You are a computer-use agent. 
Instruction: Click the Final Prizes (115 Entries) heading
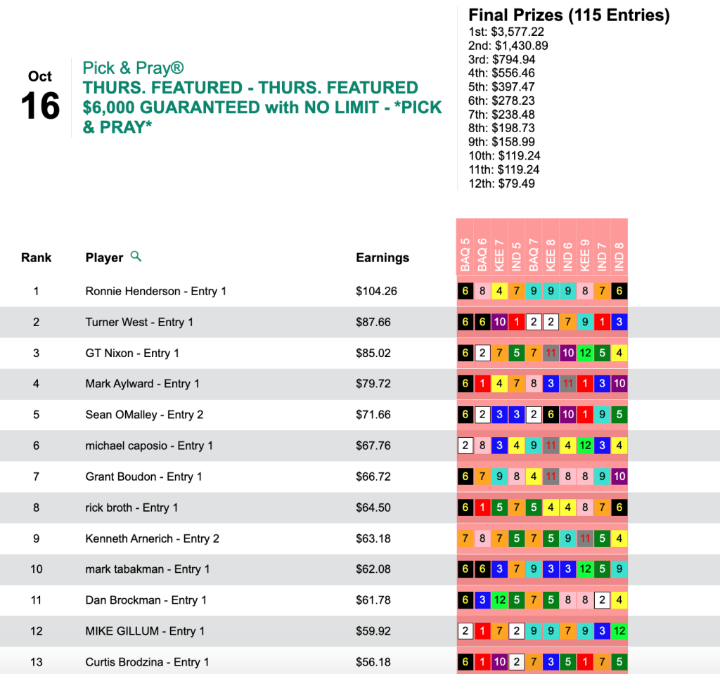(x=569, y=15)
